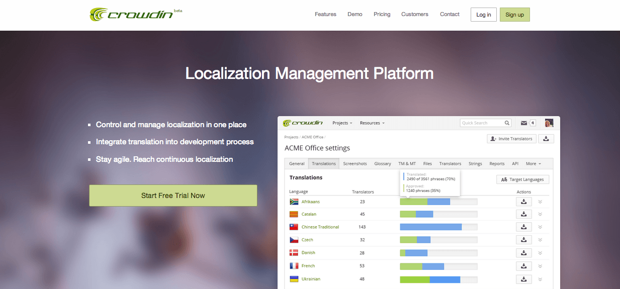Open Features in the top navigation
This screenshot has height=289, width=620.
click(325, 15)
